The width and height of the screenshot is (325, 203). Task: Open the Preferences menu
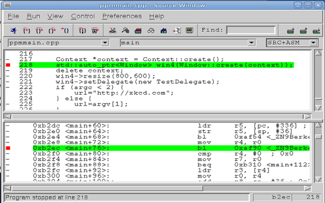pos(122,16)
